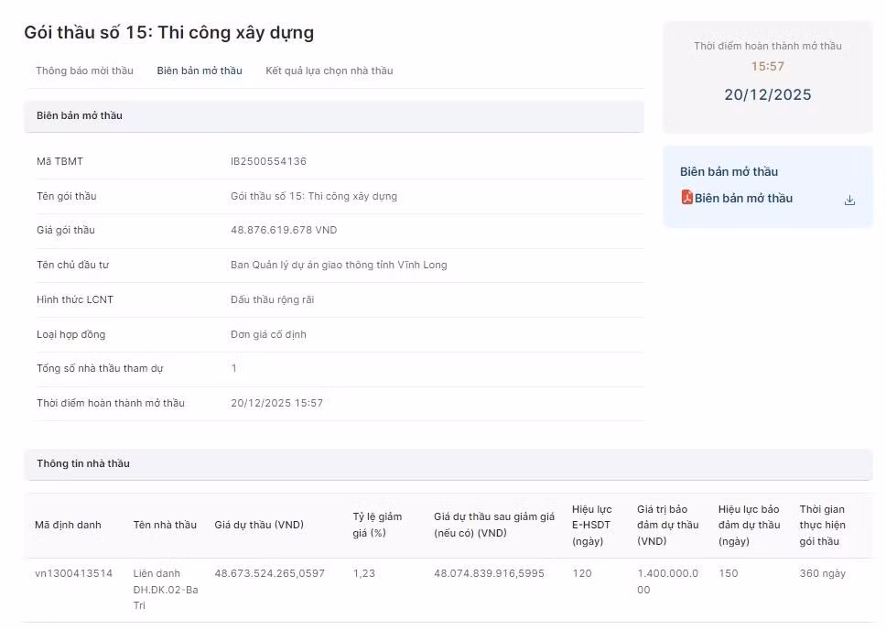Open the Biên bản mở thầu PDF link
Screen dimensions: 886x630
743,199
